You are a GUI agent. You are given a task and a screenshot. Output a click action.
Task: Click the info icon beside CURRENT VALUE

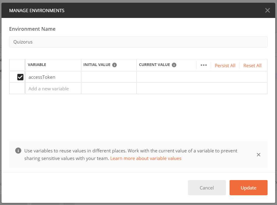(174, 65)
